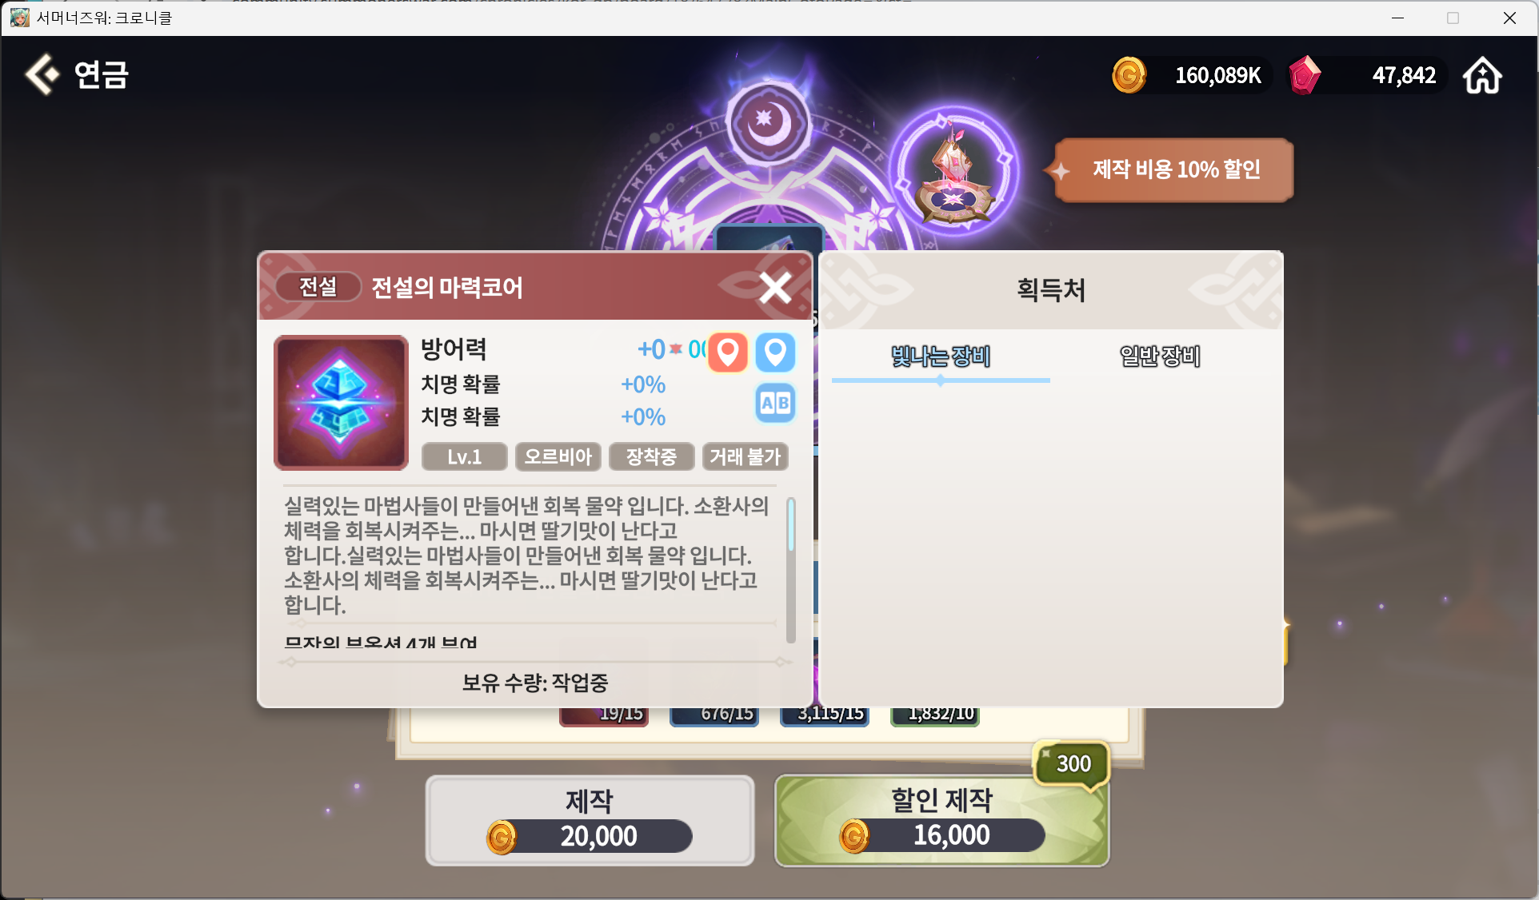Switch to the 빛나는 장비 tab
The height and width of the screenshot is (900, 1539).
coord(941,356)
